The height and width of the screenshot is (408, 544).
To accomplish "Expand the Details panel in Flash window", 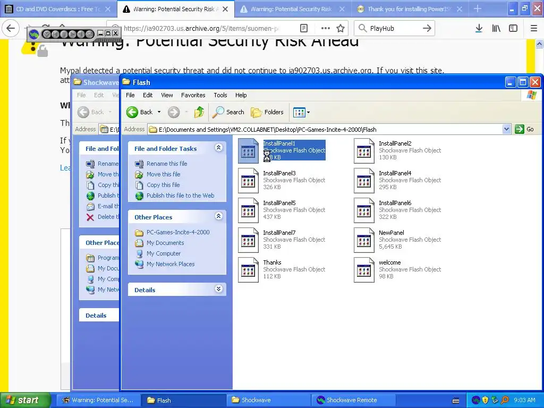I will coord(218,289).
